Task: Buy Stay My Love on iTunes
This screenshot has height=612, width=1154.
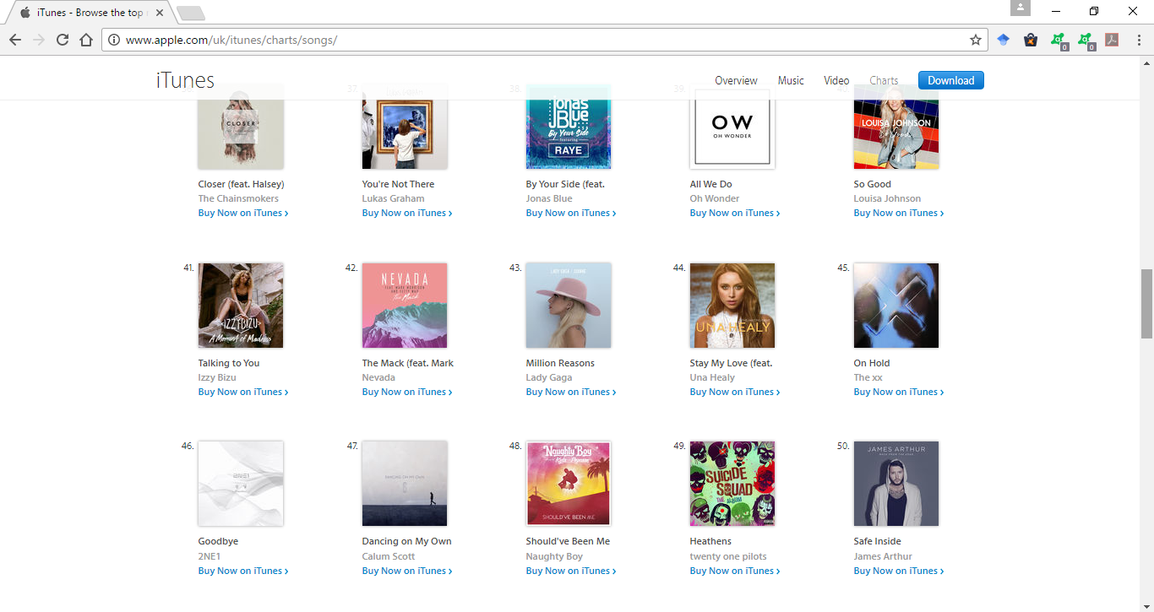Action: click(x=735, y=392)
